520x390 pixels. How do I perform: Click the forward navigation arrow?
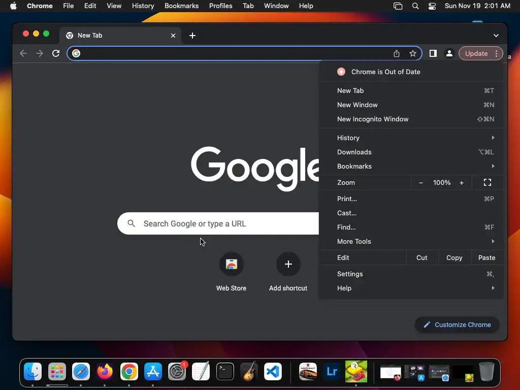tap(40, 53)
